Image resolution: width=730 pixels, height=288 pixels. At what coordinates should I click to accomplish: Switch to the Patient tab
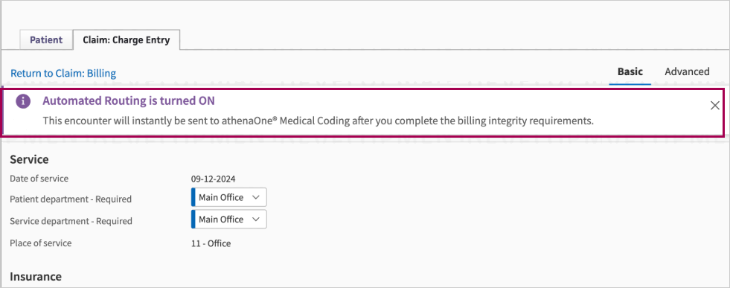pos(46,39)
